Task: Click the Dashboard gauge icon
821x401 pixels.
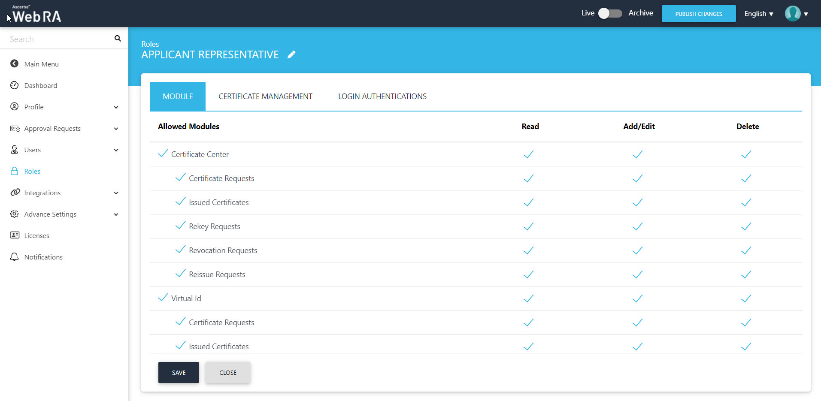Action: [15, 85]
